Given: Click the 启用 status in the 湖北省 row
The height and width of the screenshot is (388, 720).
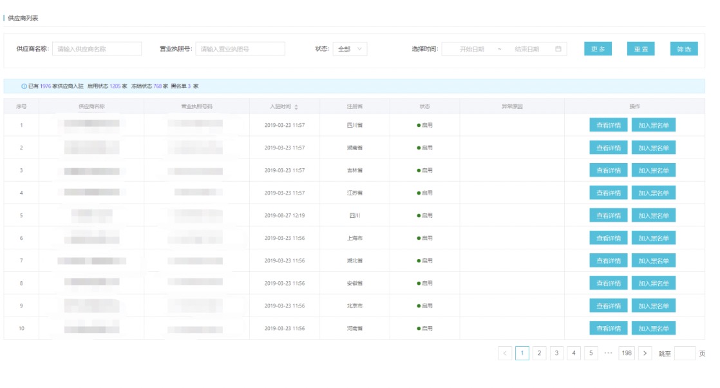Looking at the screenshot, I should click(425, 260).
